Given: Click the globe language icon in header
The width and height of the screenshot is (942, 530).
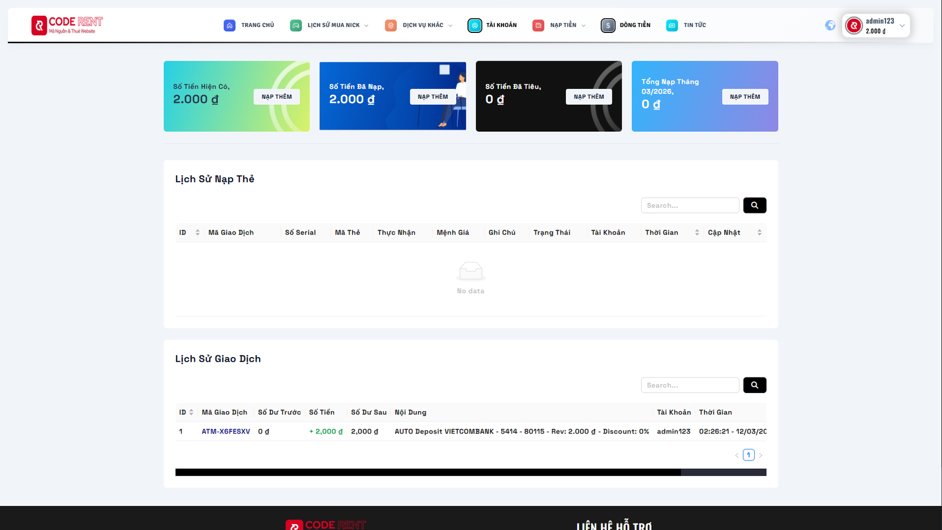Looking at the screenshot, I should 830,25.
